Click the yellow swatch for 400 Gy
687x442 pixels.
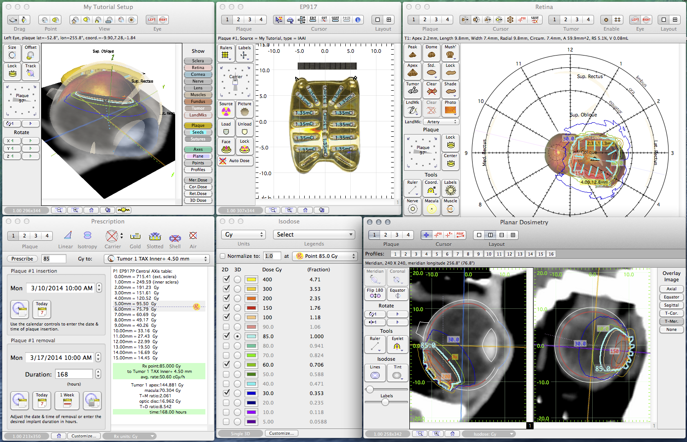tap(251, 279)
